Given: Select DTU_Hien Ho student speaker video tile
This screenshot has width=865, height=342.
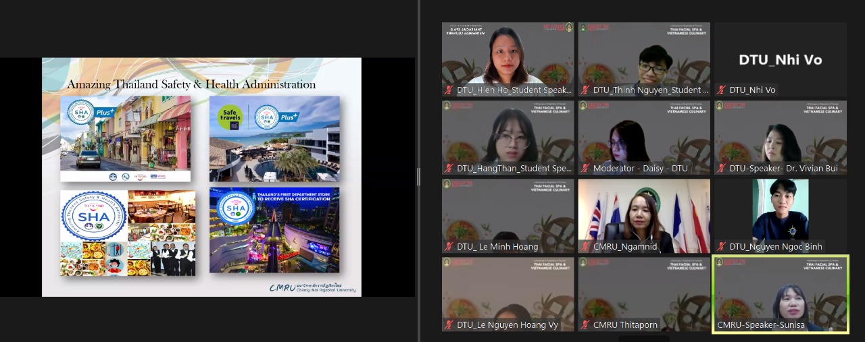Looking at the screenshot, I should [x=508, y=54].
